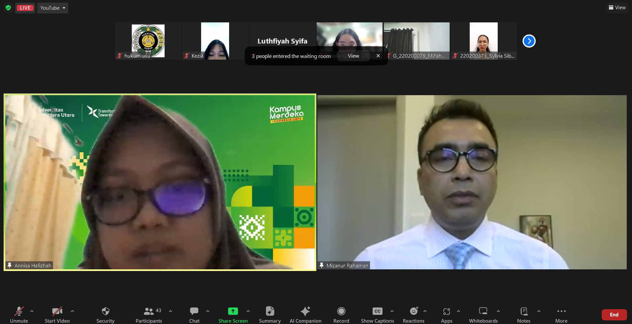Click pin icon on Annisa Hafizhah label
Image resolution: width=632 pixels, height=324 pixels.
click(x=10, y=265)
